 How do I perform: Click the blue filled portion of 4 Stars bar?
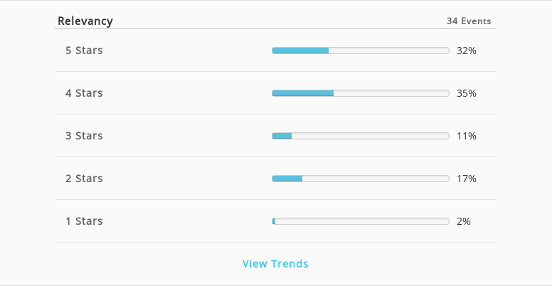click(303, 93)
